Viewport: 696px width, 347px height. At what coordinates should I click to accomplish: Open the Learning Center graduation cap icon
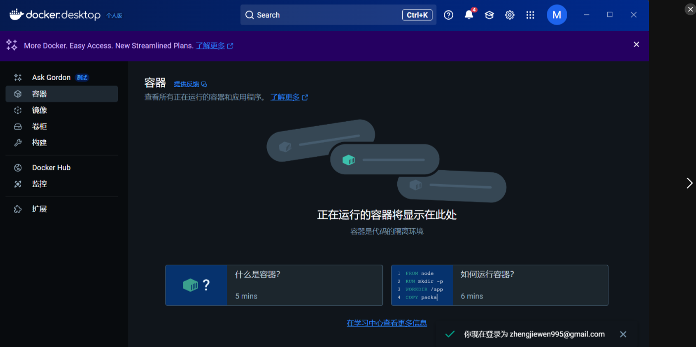[489, 15]
